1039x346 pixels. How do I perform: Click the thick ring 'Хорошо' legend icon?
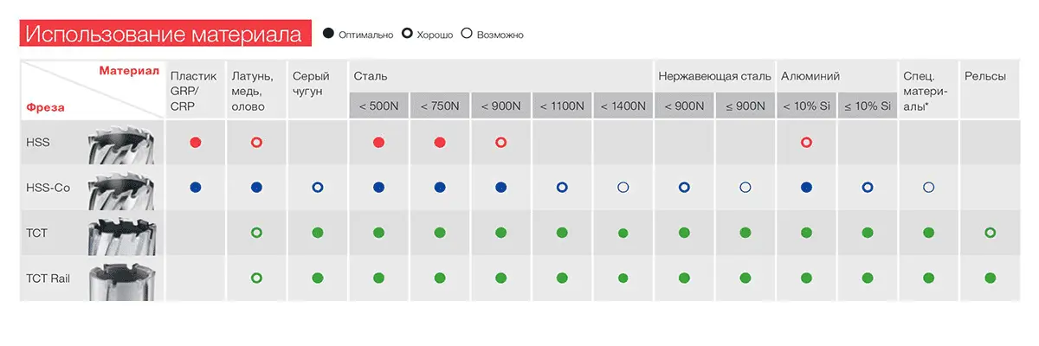[x=407, y=35]
